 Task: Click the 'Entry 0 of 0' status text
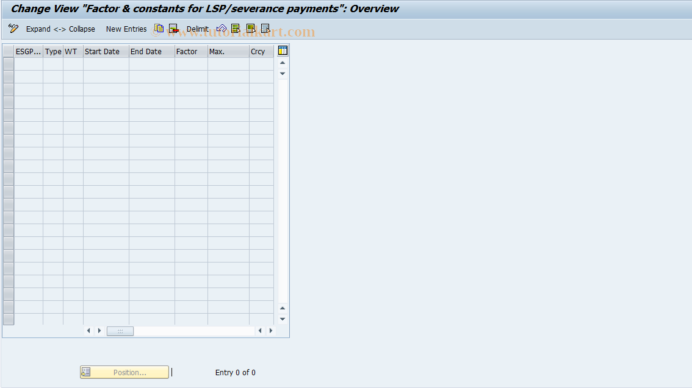click(x=235, y=373)
